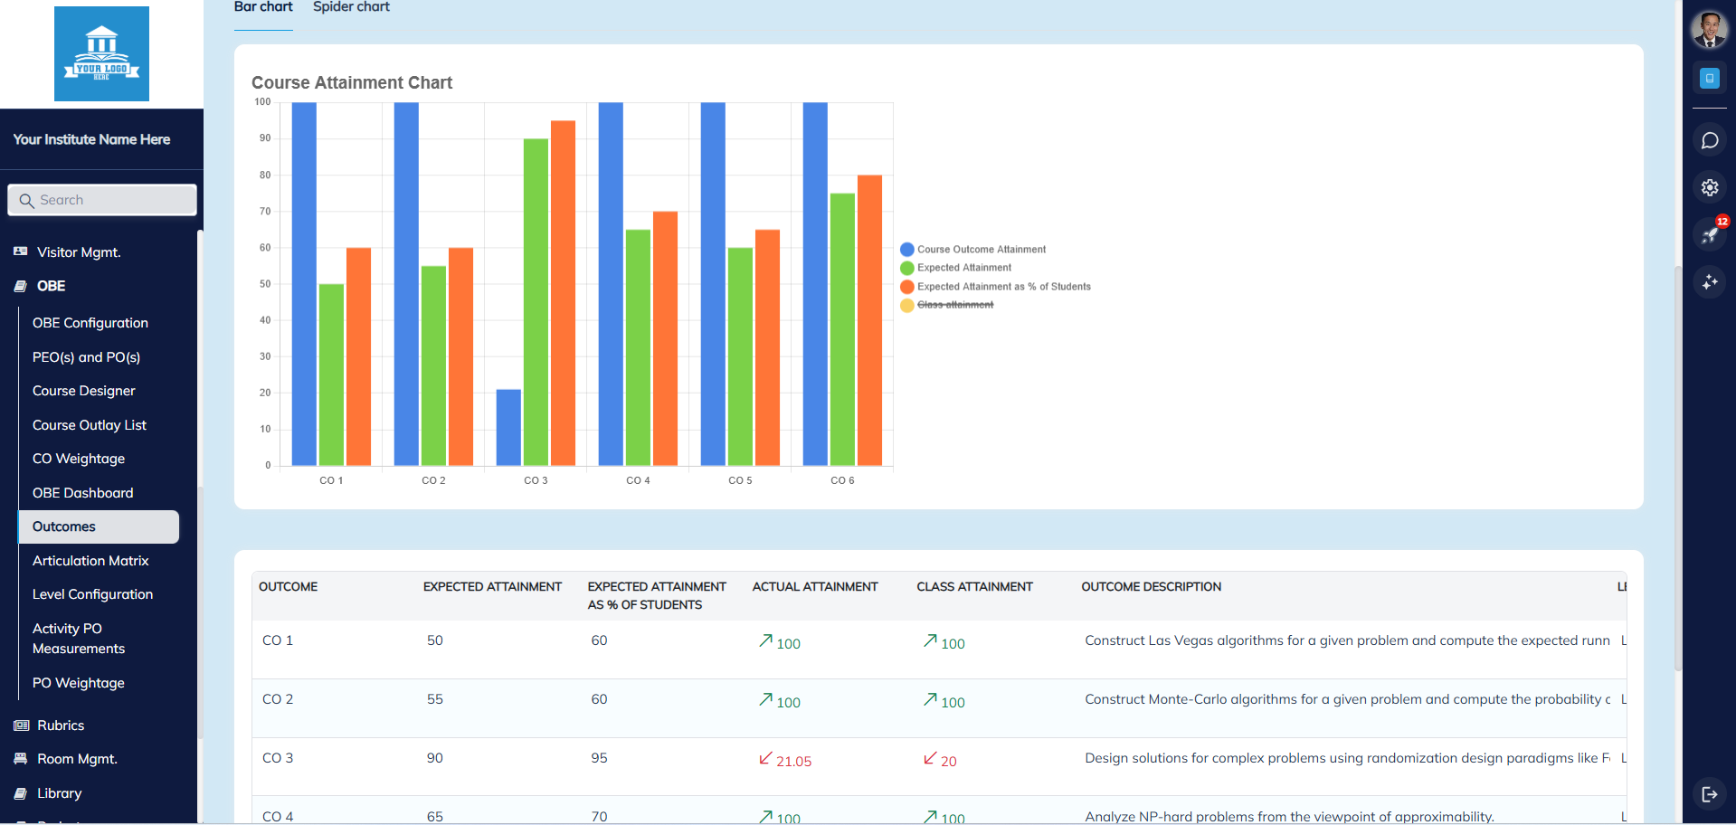Screen dimensions: 1736x825
Task: Click the logout icon at bottom right
Action: [x=1710, y=794]
